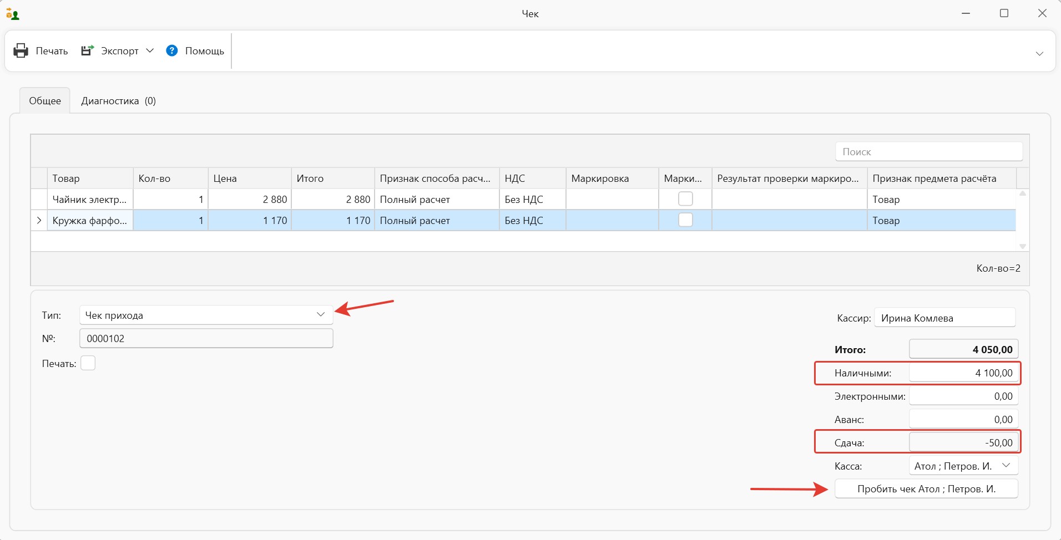Click the Export icon in the toolbar
The width and height of the screenshot is (1061, 540).
tap(88, 50)
